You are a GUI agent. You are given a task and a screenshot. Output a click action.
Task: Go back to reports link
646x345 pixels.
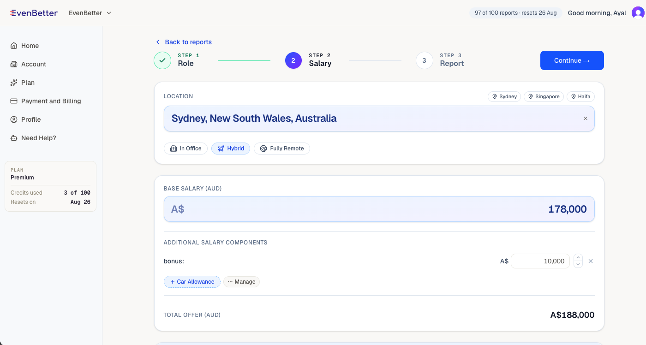pos(183,42)
